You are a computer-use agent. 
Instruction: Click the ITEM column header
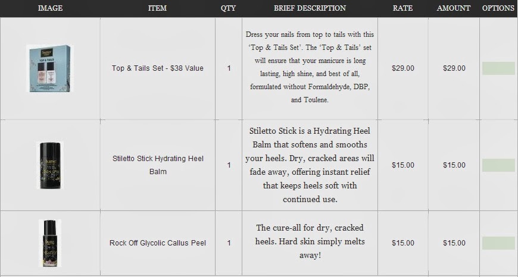pyautogui.click(x=157, y=8)
